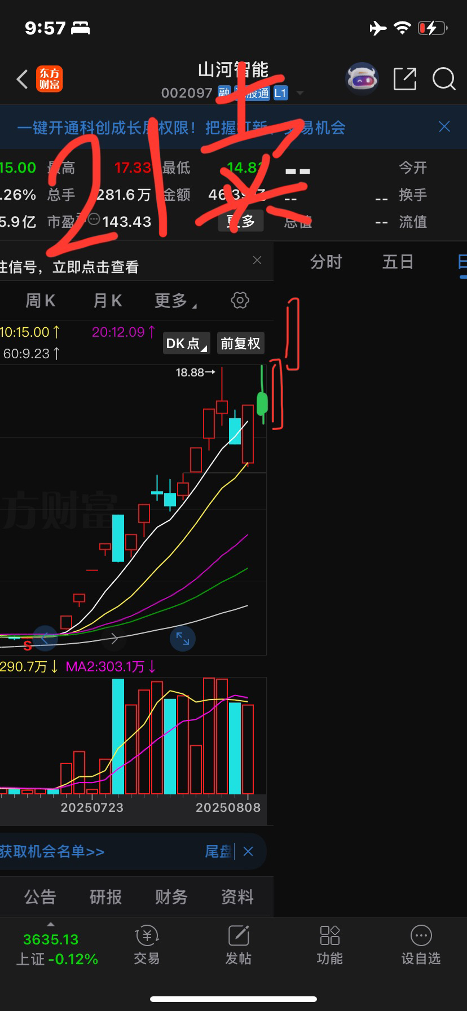Open search with magnifier icon
This screenshot has height=1011, width=467.
pyautogui.click(x=444, y=79)
